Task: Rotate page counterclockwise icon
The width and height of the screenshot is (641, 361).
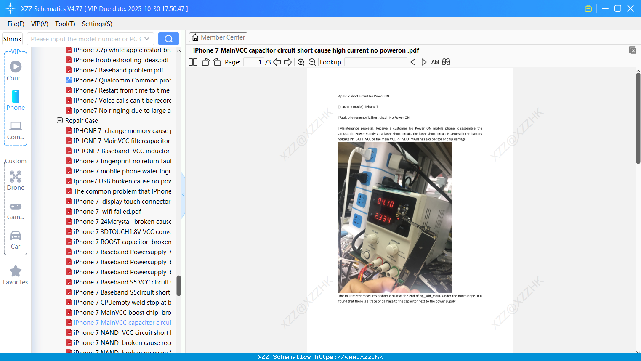Action: [205, 62]
